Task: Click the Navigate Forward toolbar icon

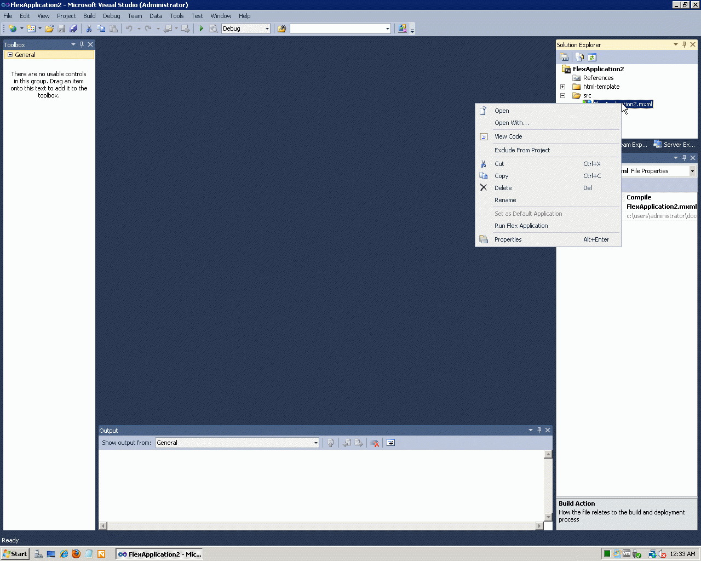Action: [185, 28]
